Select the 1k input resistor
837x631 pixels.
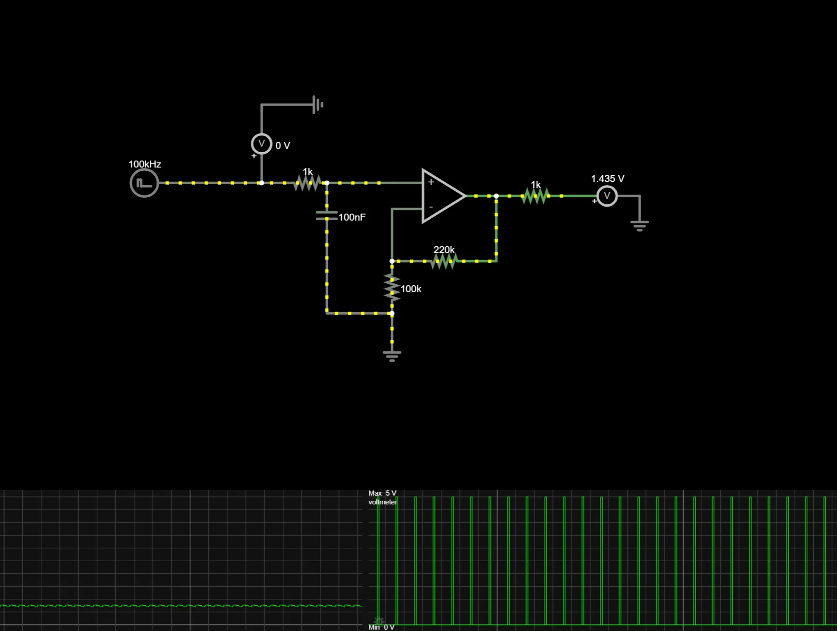point(308,183)
